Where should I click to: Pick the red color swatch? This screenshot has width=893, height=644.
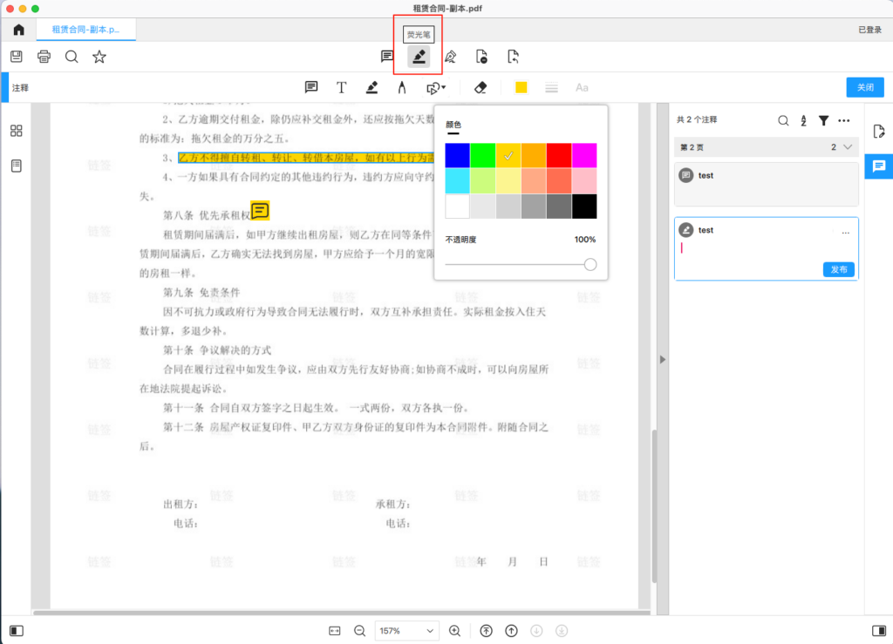(559, 155)
